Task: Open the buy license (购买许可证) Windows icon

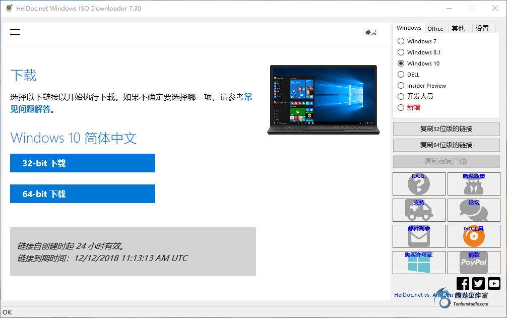Action: 419,263
